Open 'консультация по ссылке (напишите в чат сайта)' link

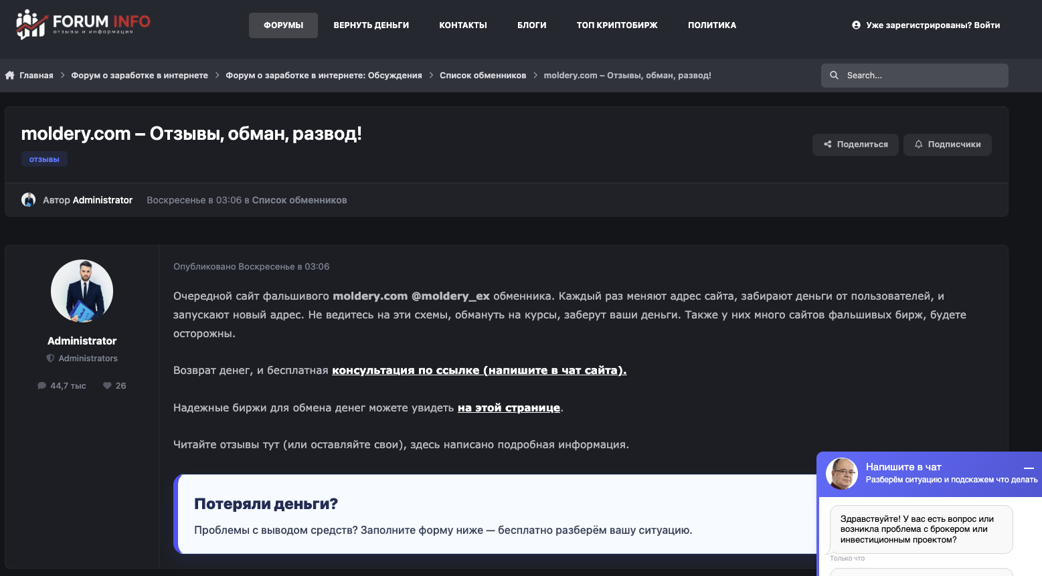click(x=479, y=370)
